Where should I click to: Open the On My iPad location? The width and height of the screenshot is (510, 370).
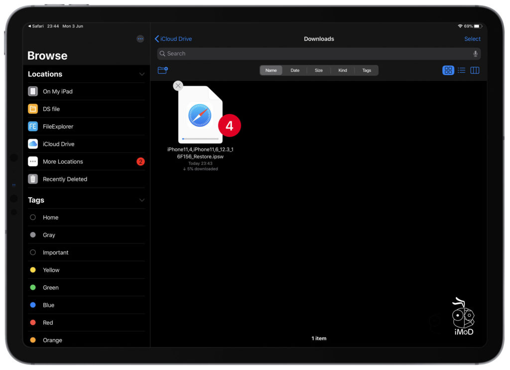[57, 91]
